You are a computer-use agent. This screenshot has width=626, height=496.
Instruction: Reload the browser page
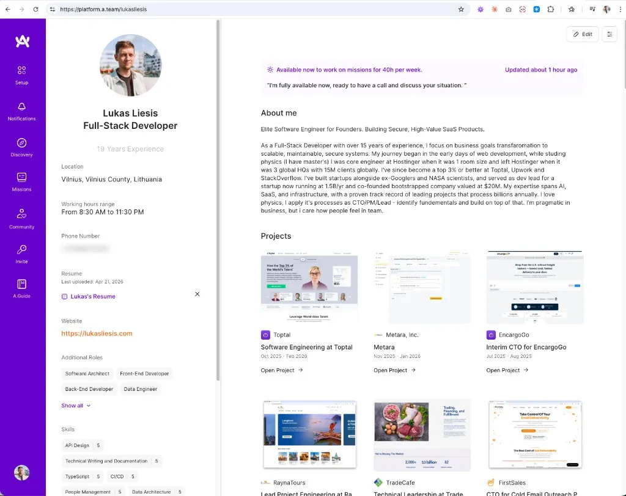[x=35, y=9]
